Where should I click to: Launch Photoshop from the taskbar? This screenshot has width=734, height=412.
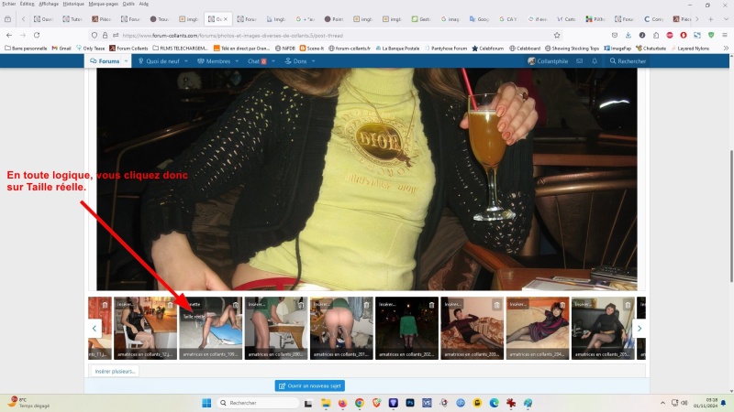click(410, 403)
